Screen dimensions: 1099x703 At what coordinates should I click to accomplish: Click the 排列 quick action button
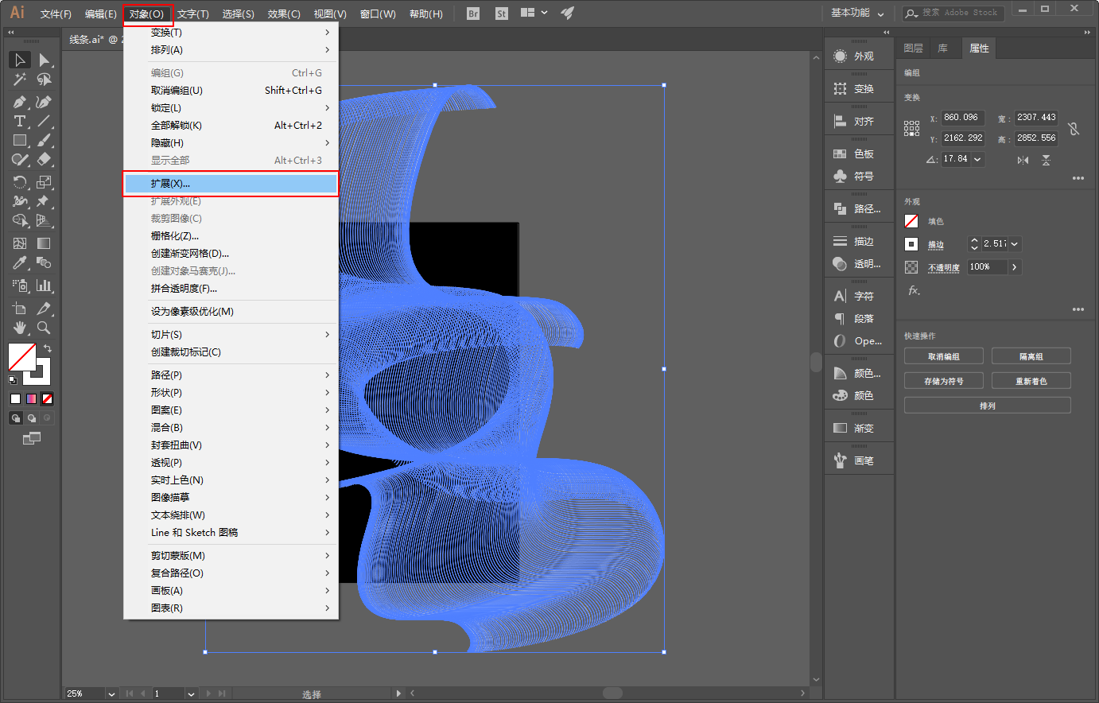click(x=988, y=406)
